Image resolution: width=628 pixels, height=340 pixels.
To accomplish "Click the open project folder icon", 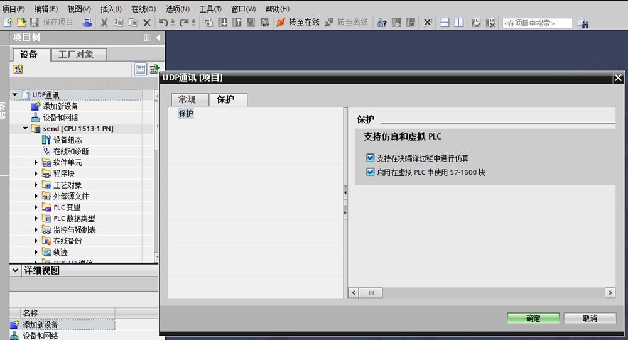I will click(21, 23).
